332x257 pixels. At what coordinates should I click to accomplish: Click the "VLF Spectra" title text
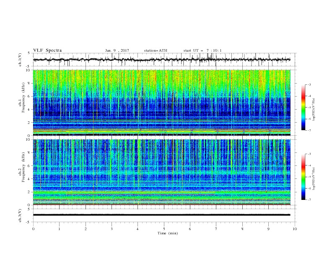47,50
